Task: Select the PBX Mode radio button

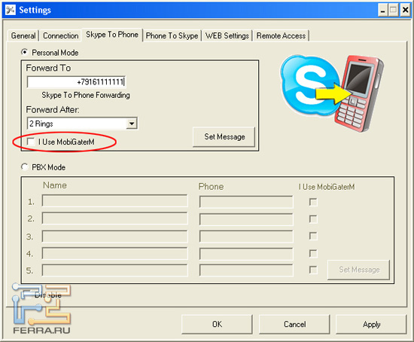Action: (x=24, y=167)
